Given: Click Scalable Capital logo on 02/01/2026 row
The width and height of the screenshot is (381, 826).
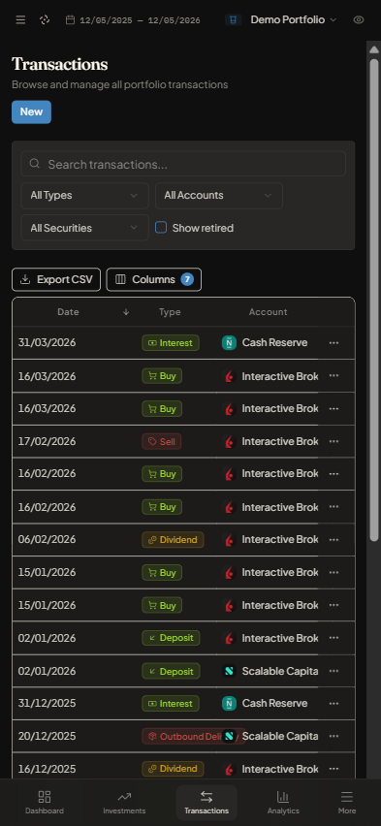Looking at the screenshot, I should [x=229, y=671].
